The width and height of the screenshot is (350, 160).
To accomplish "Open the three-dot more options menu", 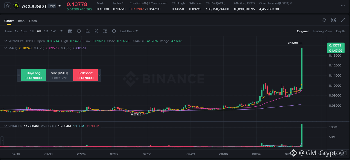I will (x=343, y=6).
